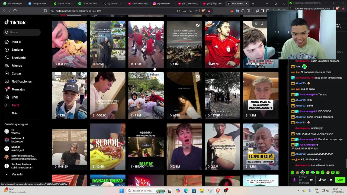Open the media control music note icon
The image size is (347, 195).
coord(257,11)
